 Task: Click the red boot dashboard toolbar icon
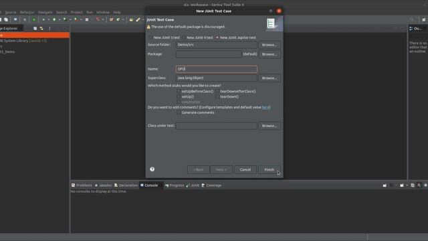98,19
